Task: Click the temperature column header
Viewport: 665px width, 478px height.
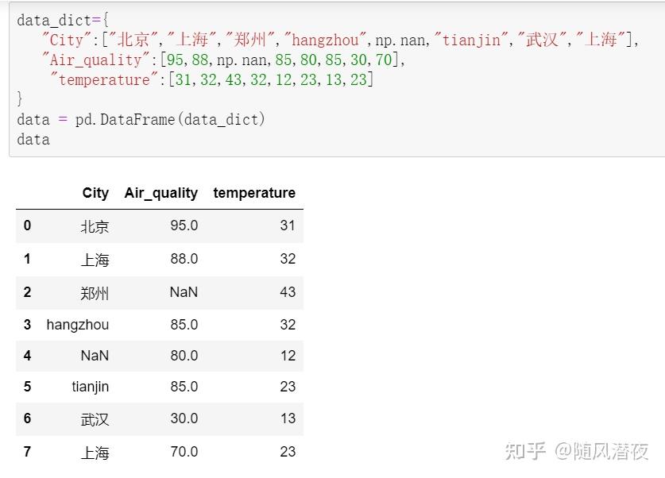Action: tap(254, 193)
